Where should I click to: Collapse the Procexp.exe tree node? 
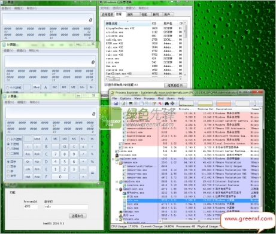(x=117, y=220)
